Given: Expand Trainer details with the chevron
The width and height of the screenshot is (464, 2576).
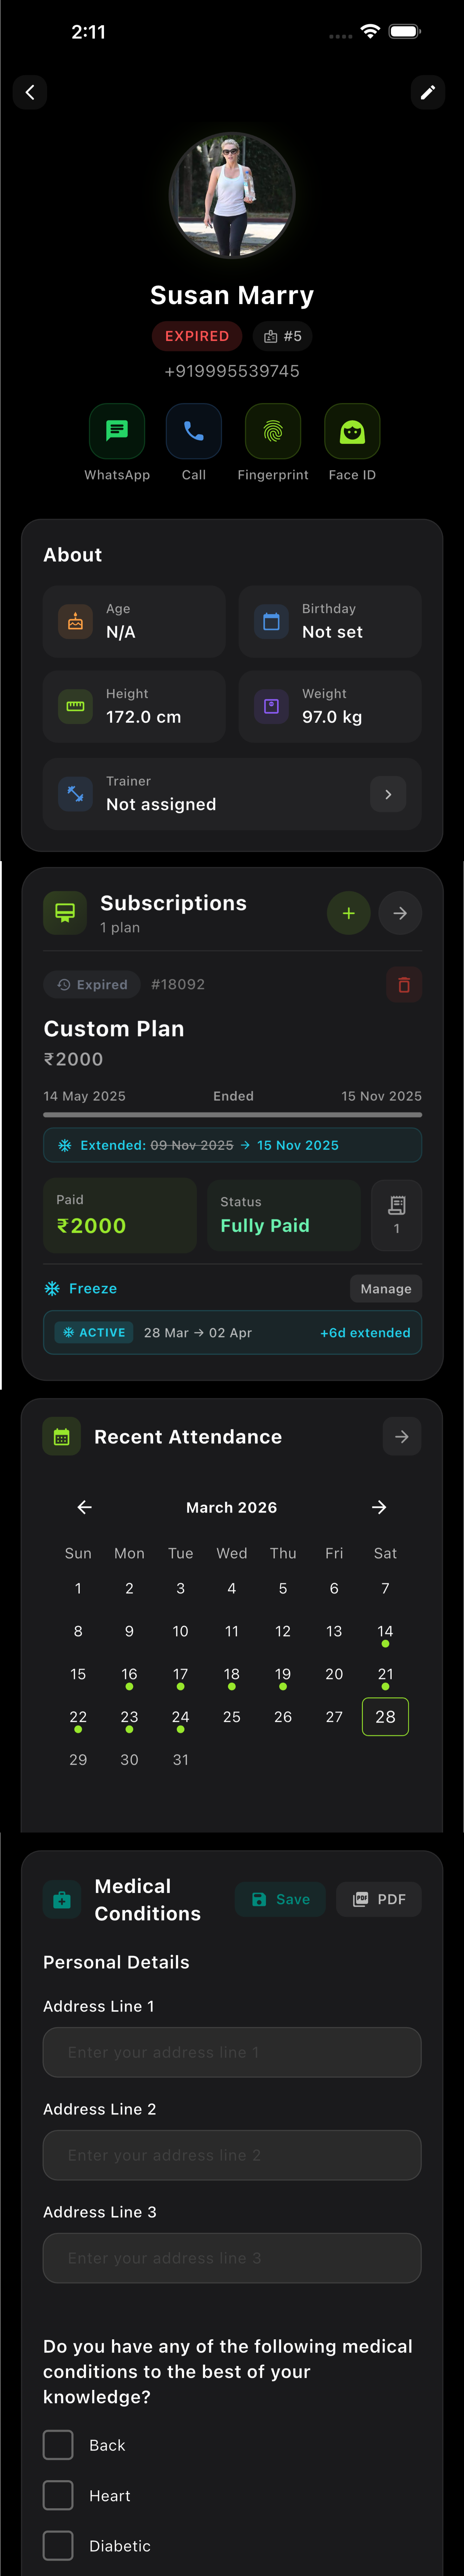Looking at the screenshot, I should click(388, 794).
